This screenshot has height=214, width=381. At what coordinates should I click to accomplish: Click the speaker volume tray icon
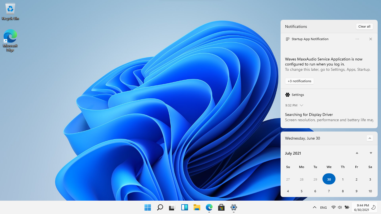tap(340, 207)
